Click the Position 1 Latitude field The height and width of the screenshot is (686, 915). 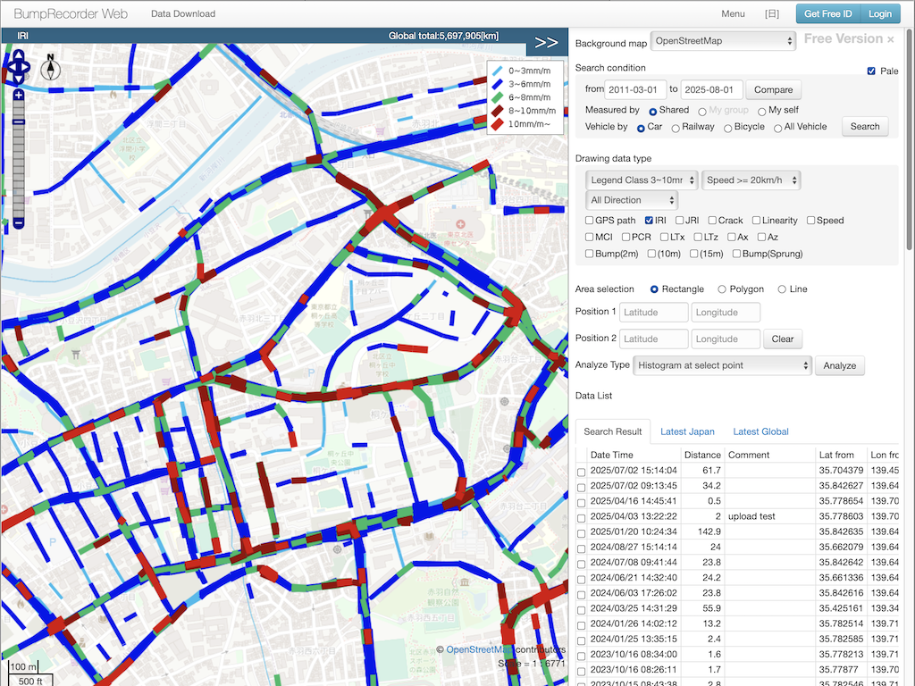pyautogui.click(x=653, y=312)
